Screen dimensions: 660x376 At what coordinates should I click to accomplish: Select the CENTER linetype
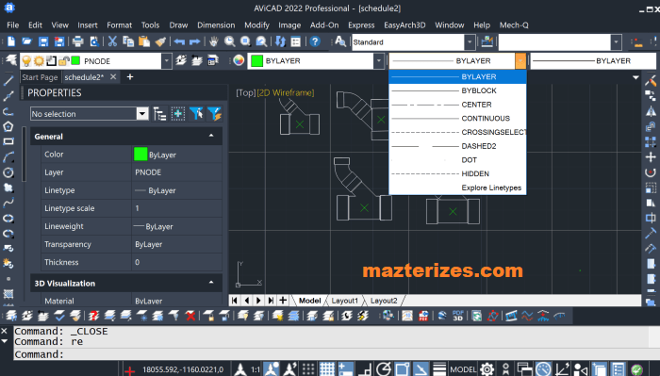pos(457,105)
